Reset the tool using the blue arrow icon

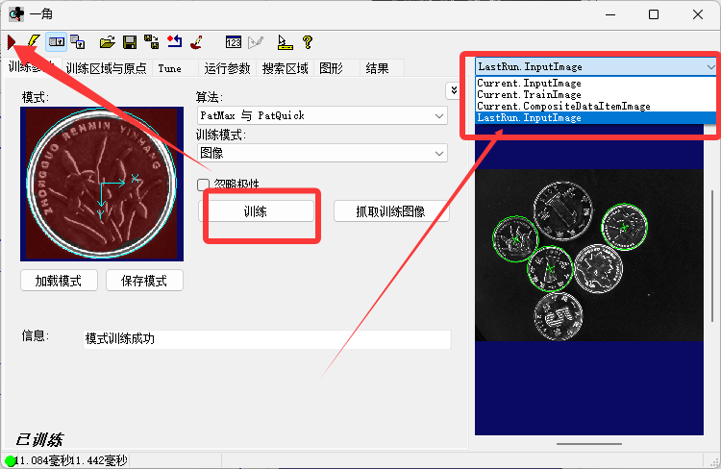(174, 42)
